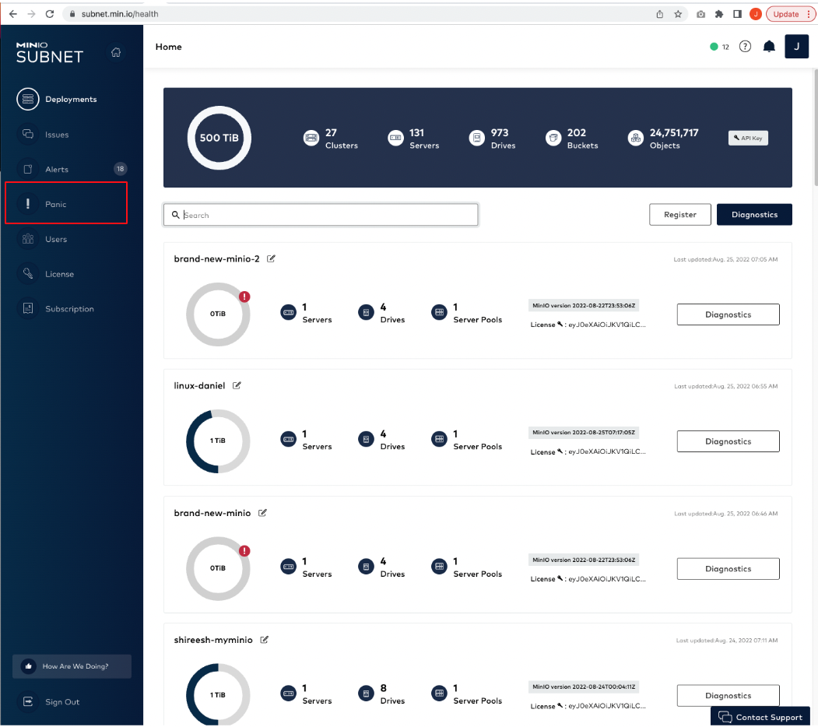This screenshot has width=818, height=727.
Task: Click red error badge on brand-new-minio-2
Action: pyautogui.click(x=244, y=297)
